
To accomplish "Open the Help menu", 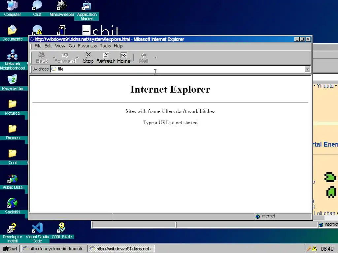I will coord(118,46).
